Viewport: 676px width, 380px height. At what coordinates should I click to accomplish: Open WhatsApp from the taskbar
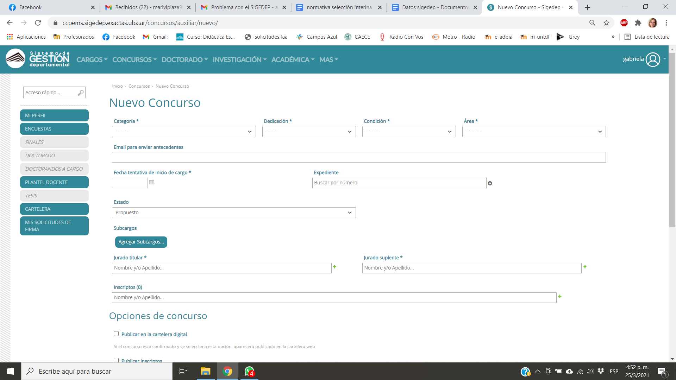tap(250, 371)
